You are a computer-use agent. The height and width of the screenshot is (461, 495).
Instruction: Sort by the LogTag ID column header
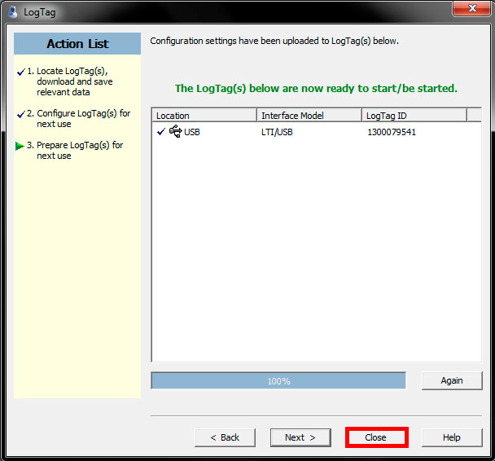coord(414,116)
